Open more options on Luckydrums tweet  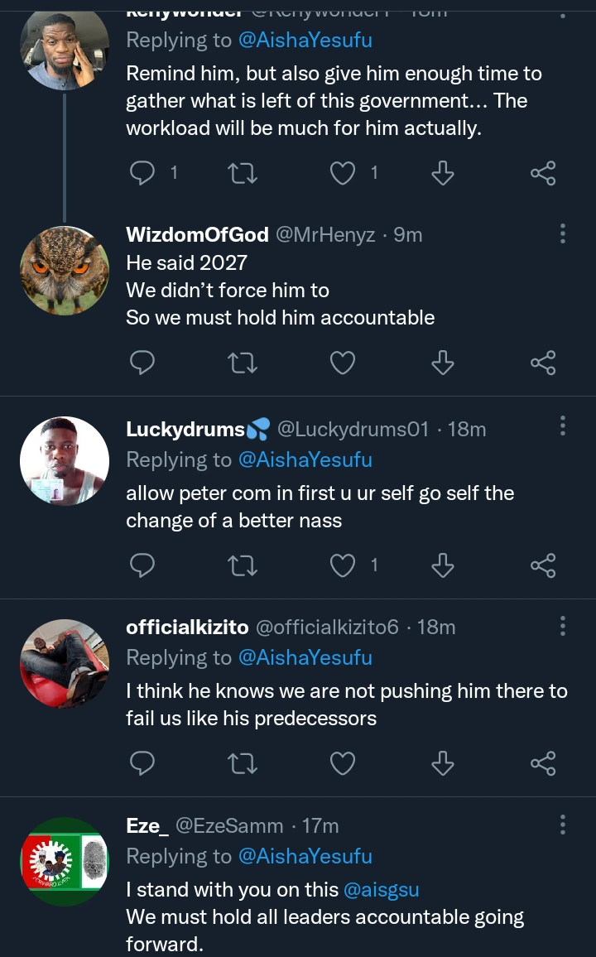click(x=563, y=427)
